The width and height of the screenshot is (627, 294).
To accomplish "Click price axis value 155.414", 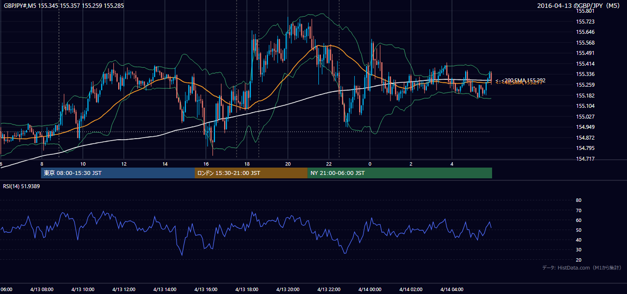I will pyautogui.click(x=585, y=64).
